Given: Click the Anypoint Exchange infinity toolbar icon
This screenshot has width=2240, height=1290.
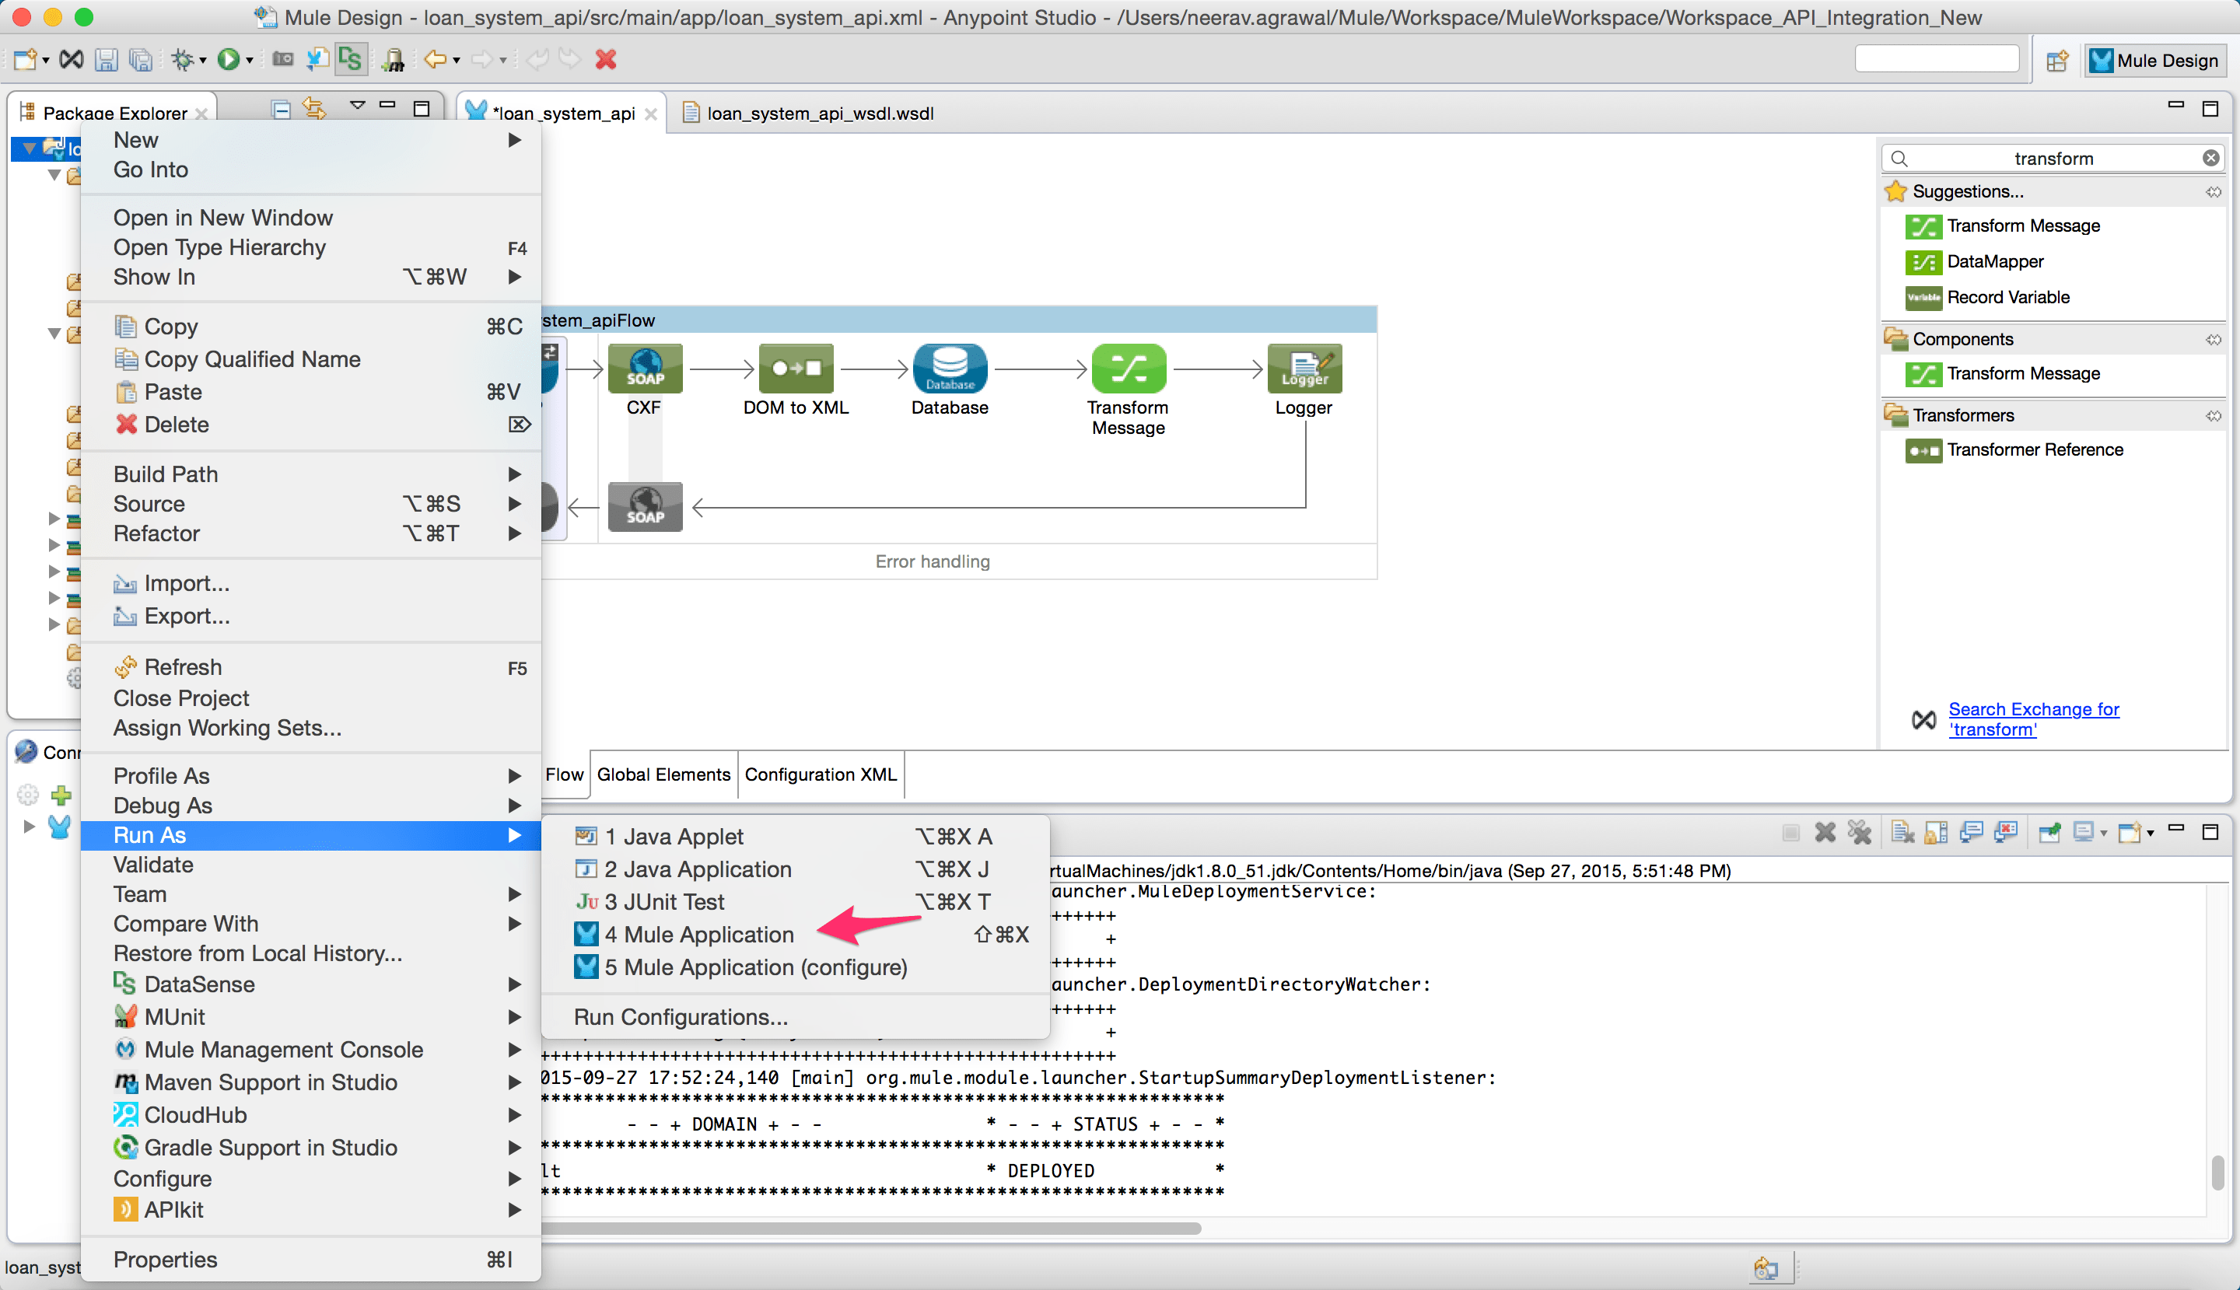Looking at the screenshot, I should pyautogui.click(x=71, y=59).
